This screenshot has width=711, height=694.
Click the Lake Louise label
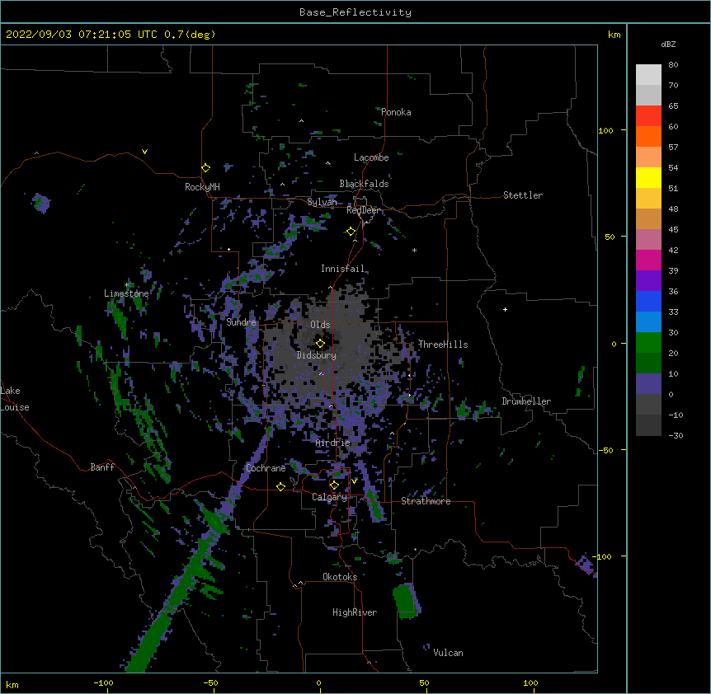point(15,399)
